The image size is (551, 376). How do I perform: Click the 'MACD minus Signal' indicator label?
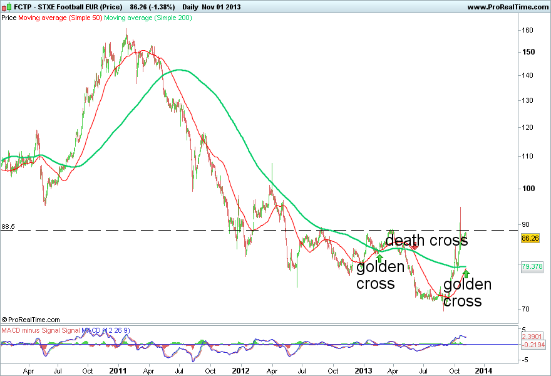[x=31, y=331]
